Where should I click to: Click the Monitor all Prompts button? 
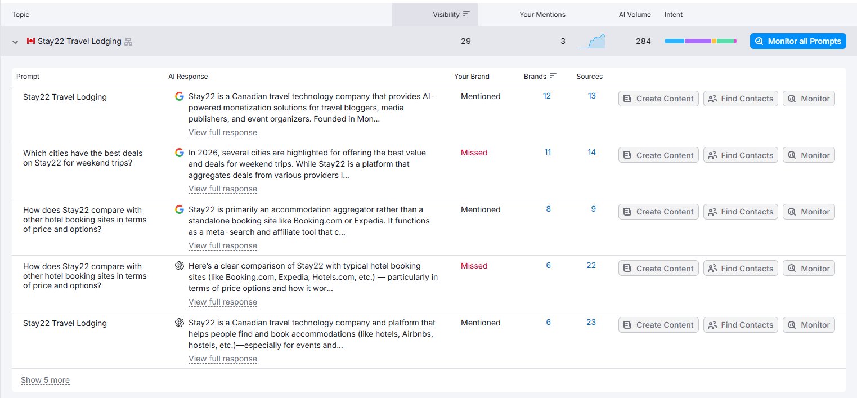(x=798, y=41)
